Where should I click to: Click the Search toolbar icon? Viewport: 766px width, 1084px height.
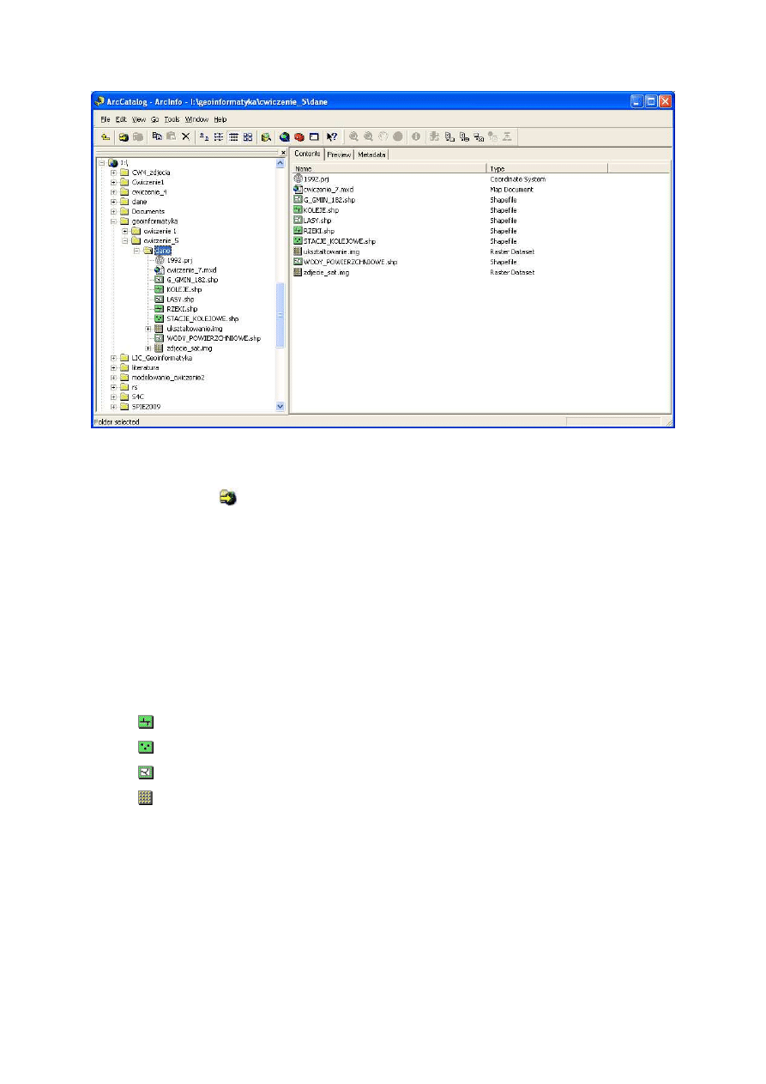pyautogui.click(x=267, y=136)
